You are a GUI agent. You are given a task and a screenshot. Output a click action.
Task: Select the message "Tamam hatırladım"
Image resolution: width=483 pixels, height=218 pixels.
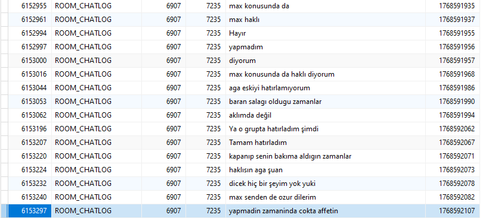pos(326,143)
